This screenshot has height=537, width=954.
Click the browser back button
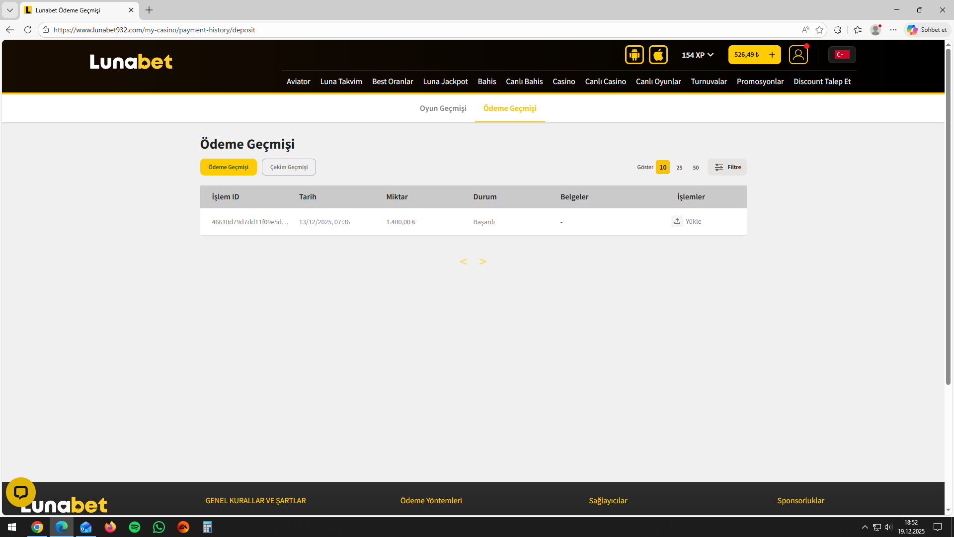coord(10,30)
